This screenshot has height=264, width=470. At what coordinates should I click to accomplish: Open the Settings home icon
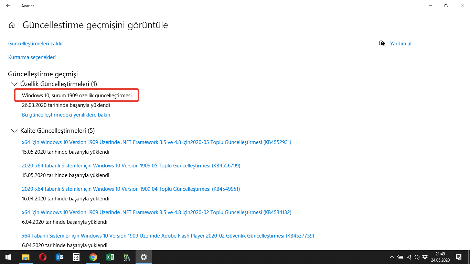(12, 25)
